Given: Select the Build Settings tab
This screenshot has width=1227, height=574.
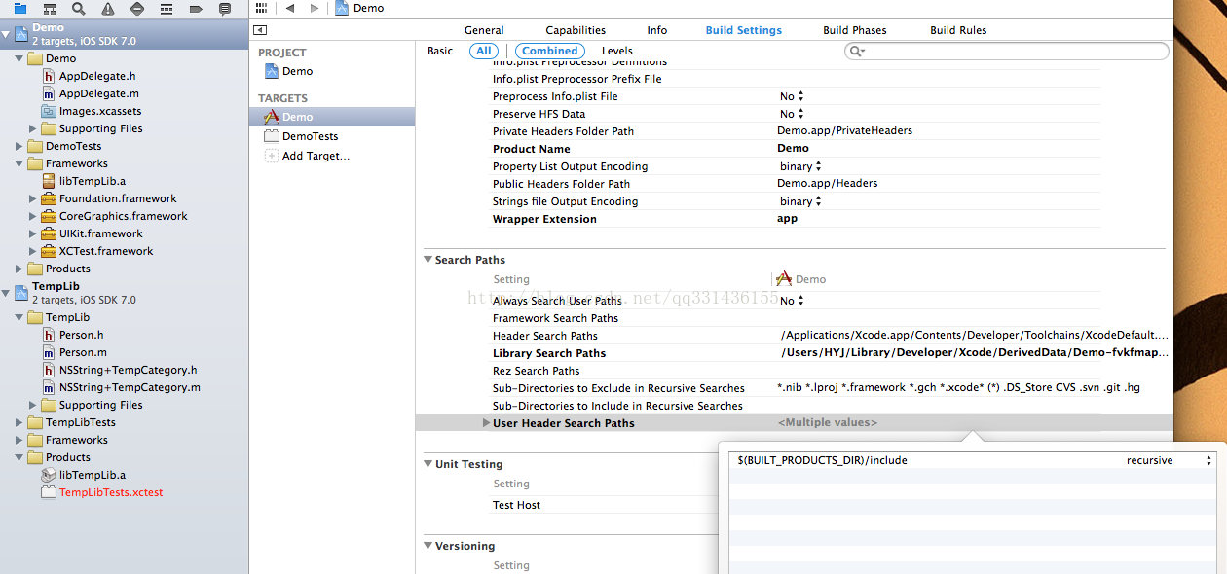Looking at the screenshot, I should [744, 30].
